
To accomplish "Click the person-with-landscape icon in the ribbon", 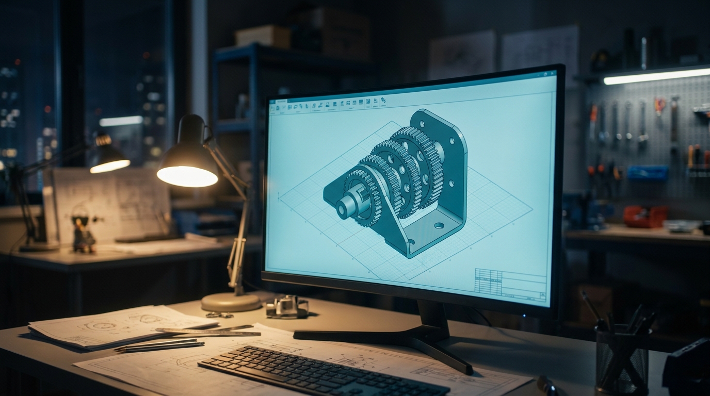I will pos(327,105).
